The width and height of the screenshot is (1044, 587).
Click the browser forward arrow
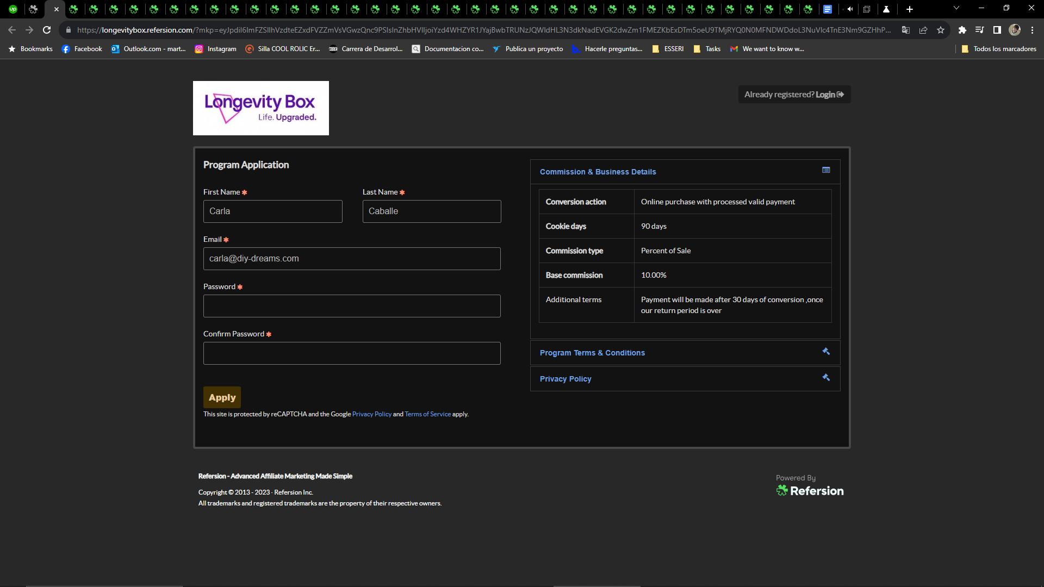(x=29, y=30)
